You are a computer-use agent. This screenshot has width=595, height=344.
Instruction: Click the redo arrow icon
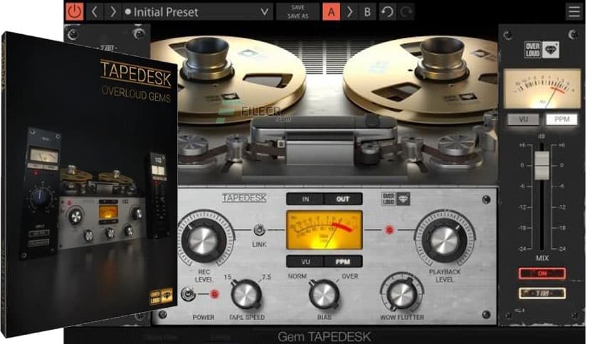click(406, 12)
